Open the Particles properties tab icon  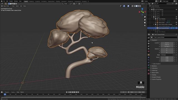[149, 60]
